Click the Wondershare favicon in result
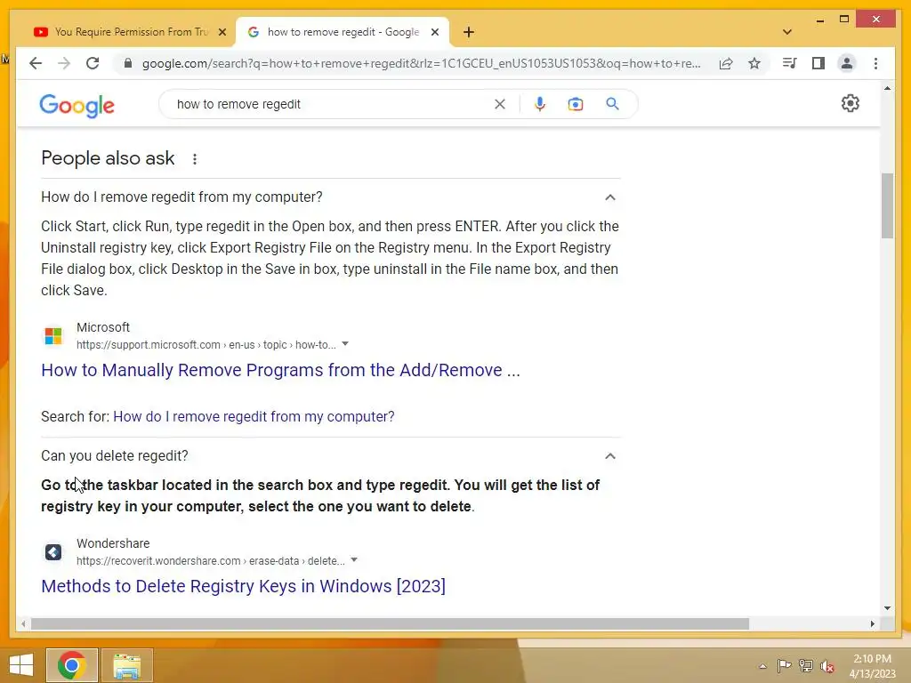This screenshot has width=911, height=683. click(53, 551)
